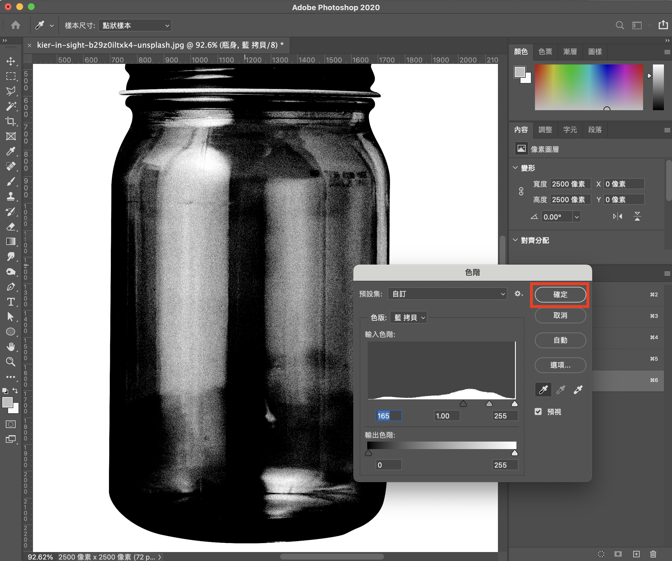Swap foreground and background colors
This screenshot has height=561, width=672.
[15, 390]
